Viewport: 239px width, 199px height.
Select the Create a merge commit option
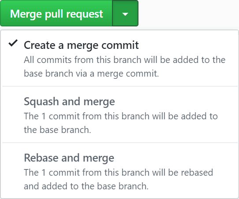coord(120,58)
